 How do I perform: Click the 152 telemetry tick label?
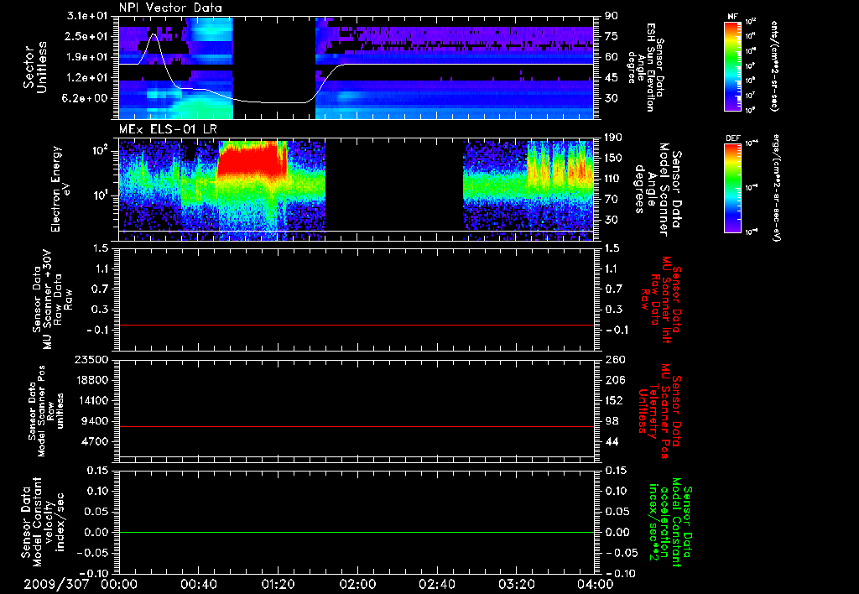(613, 400)
